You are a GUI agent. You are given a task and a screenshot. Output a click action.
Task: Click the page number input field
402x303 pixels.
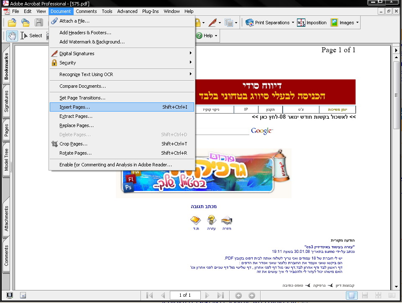click(x=185, y=295)
